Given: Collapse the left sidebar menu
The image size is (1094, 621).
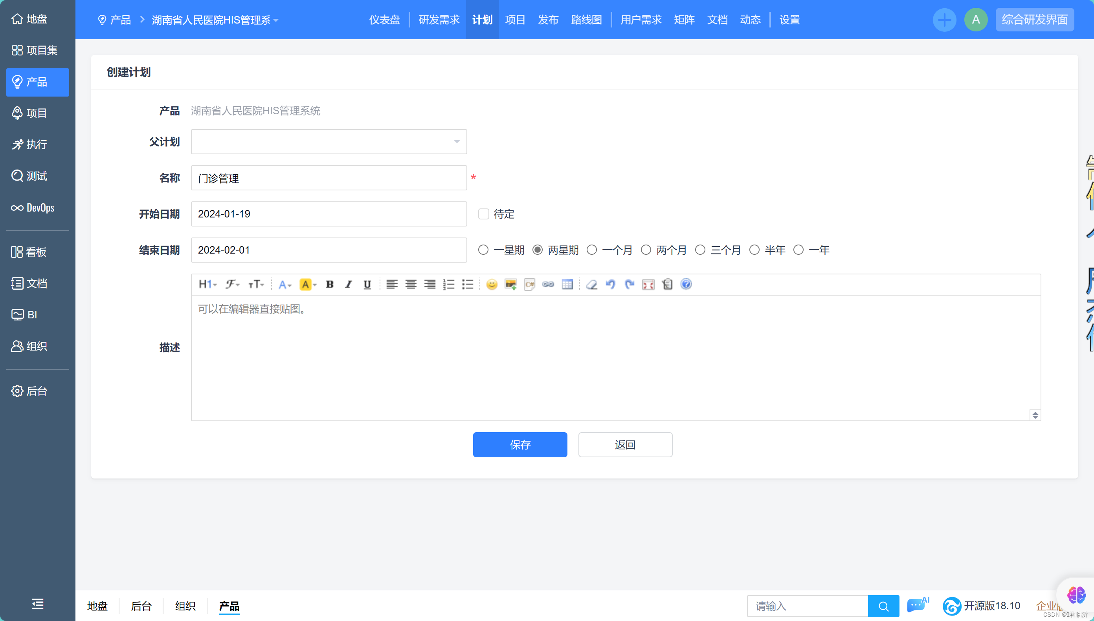Looking at the screenshot, I should (x=38, y=603).
